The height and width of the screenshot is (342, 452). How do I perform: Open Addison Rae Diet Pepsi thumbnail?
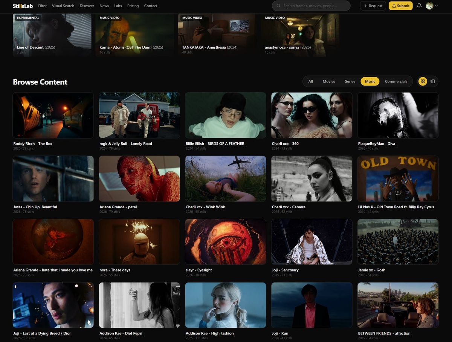coord(139,305)
